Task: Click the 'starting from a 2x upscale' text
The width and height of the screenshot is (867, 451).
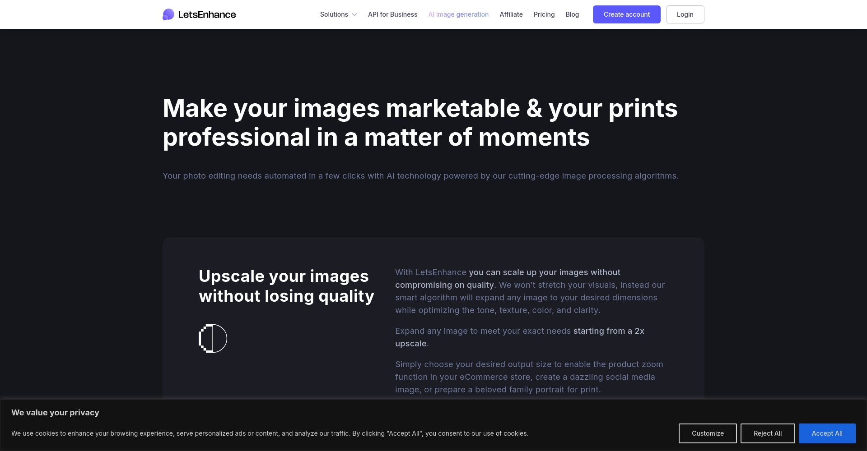Action: pyautogui.click(x=520, y=337)
